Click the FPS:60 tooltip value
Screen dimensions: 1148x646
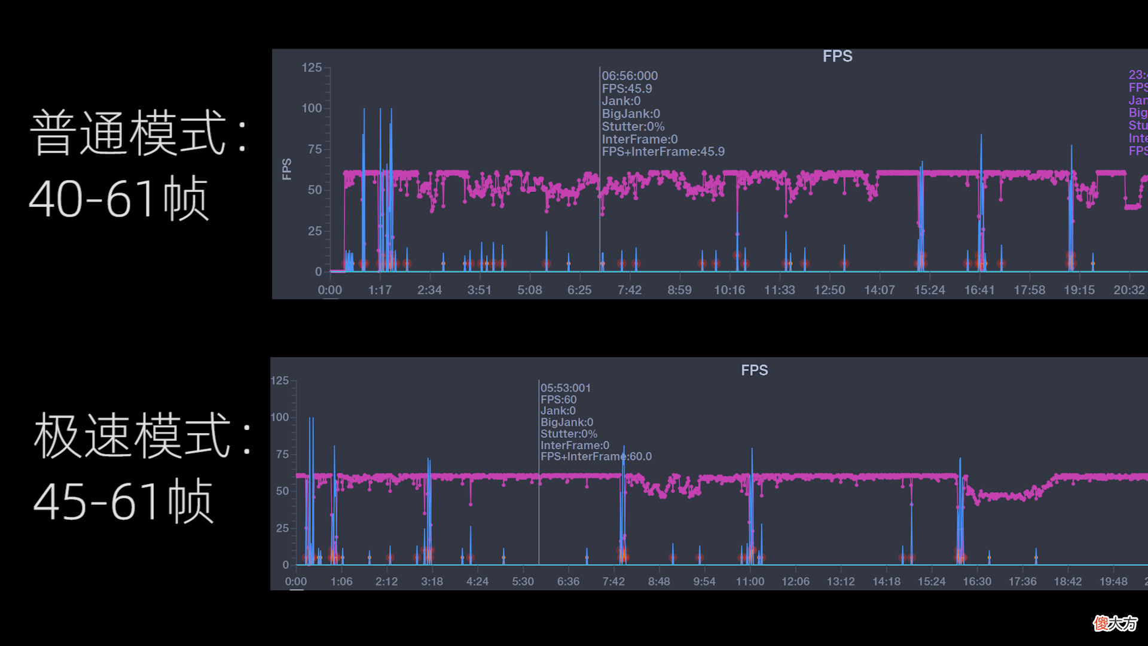[x=558, y=400]
